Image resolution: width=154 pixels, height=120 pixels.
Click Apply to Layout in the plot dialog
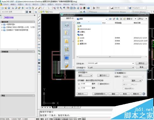click(x=100, y=94)
